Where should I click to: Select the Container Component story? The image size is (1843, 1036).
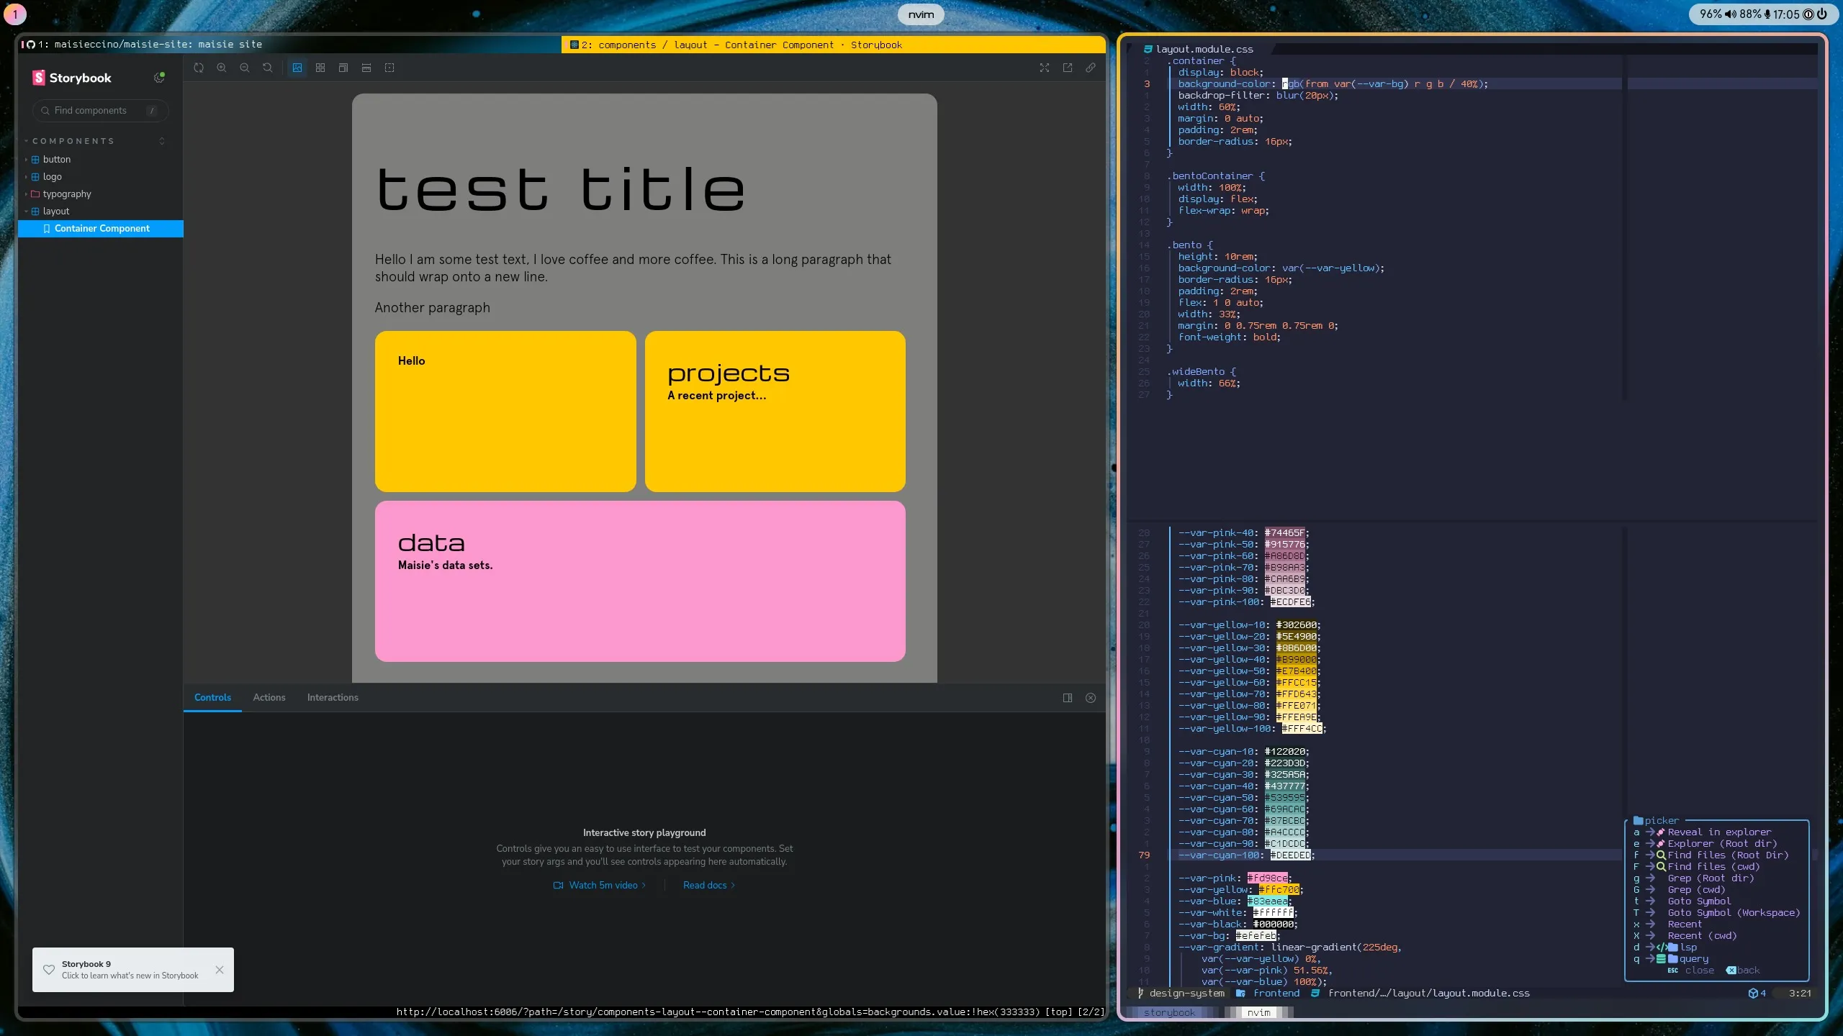(101, 228)
